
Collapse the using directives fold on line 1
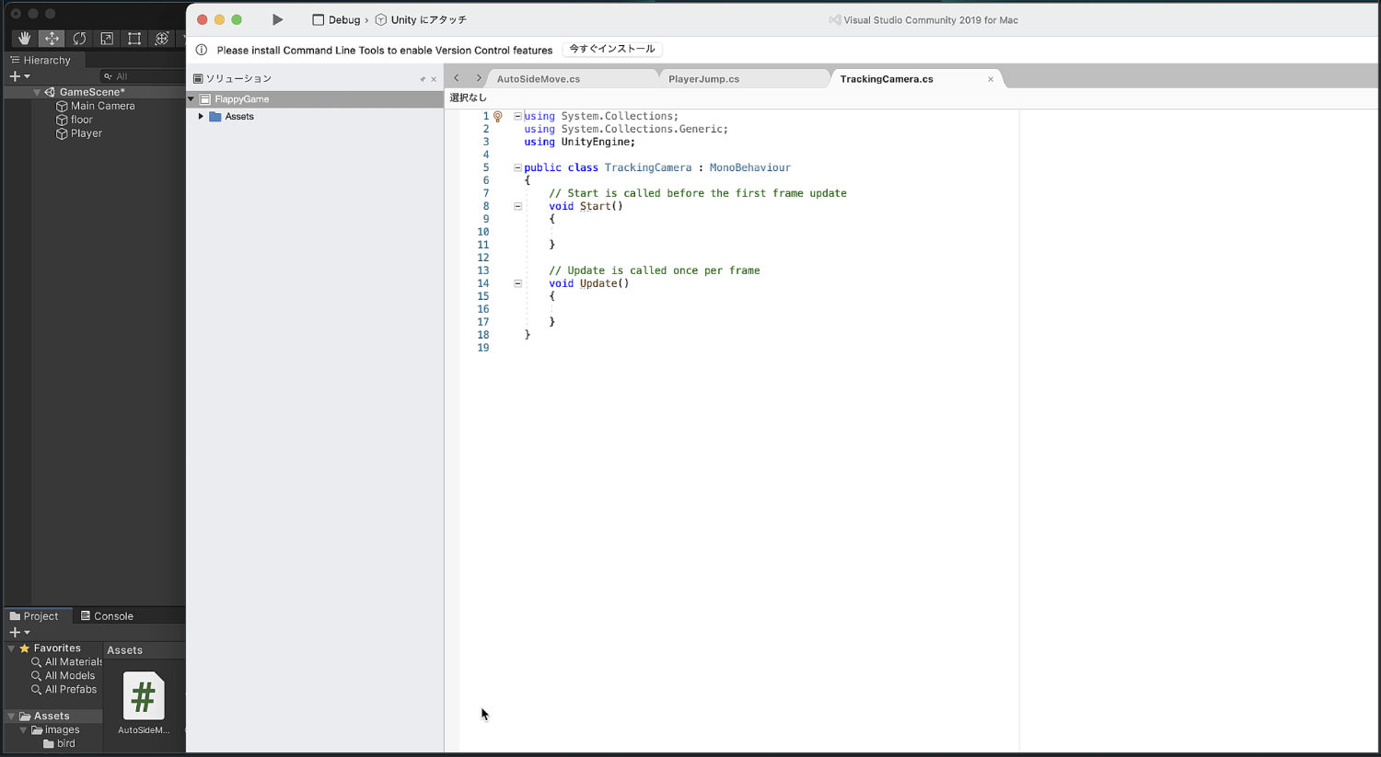(517, 116)
